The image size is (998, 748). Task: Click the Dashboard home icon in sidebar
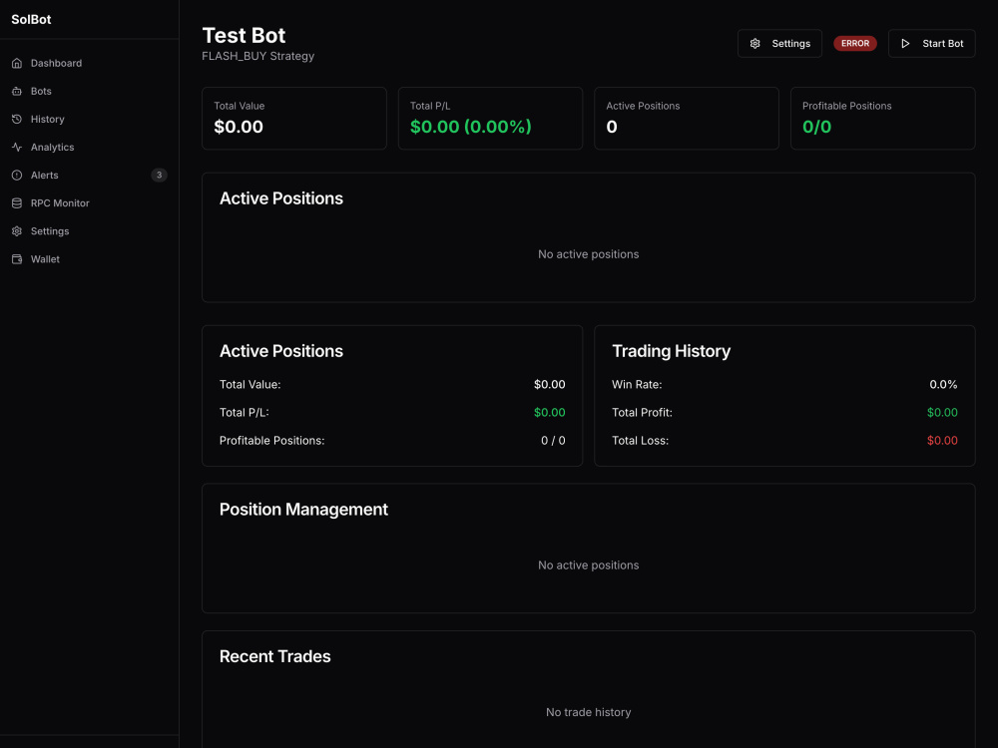click(17, 63)
